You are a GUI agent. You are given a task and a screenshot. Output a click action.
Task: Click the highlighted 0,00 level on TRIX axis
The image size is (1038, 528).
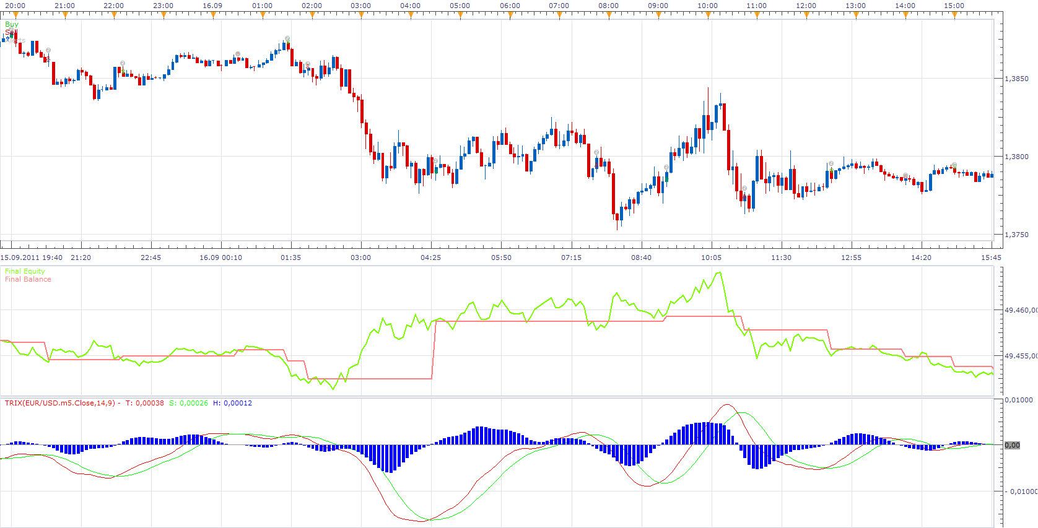point(1012,445)
